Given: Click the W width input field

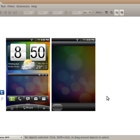Looking at the screenshot, I should point(57,13).
